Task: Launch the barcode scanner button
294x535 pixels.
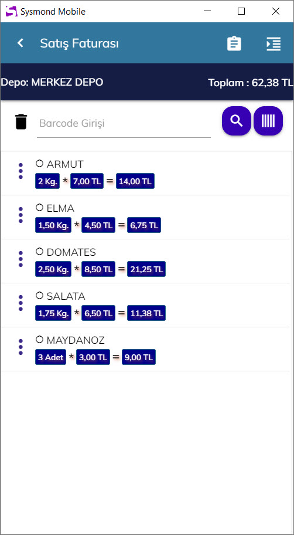Action: click(x=268, y=121)
